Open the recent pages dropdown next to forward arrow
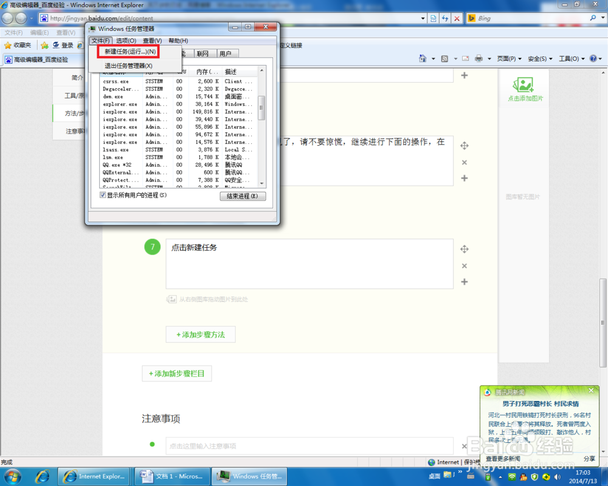 [x=32, y=18]
